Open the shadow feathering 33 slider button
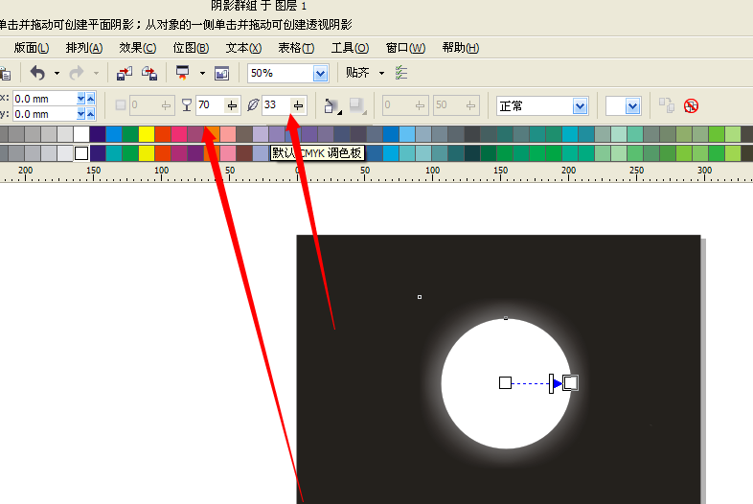 click(x=298, y=105)
